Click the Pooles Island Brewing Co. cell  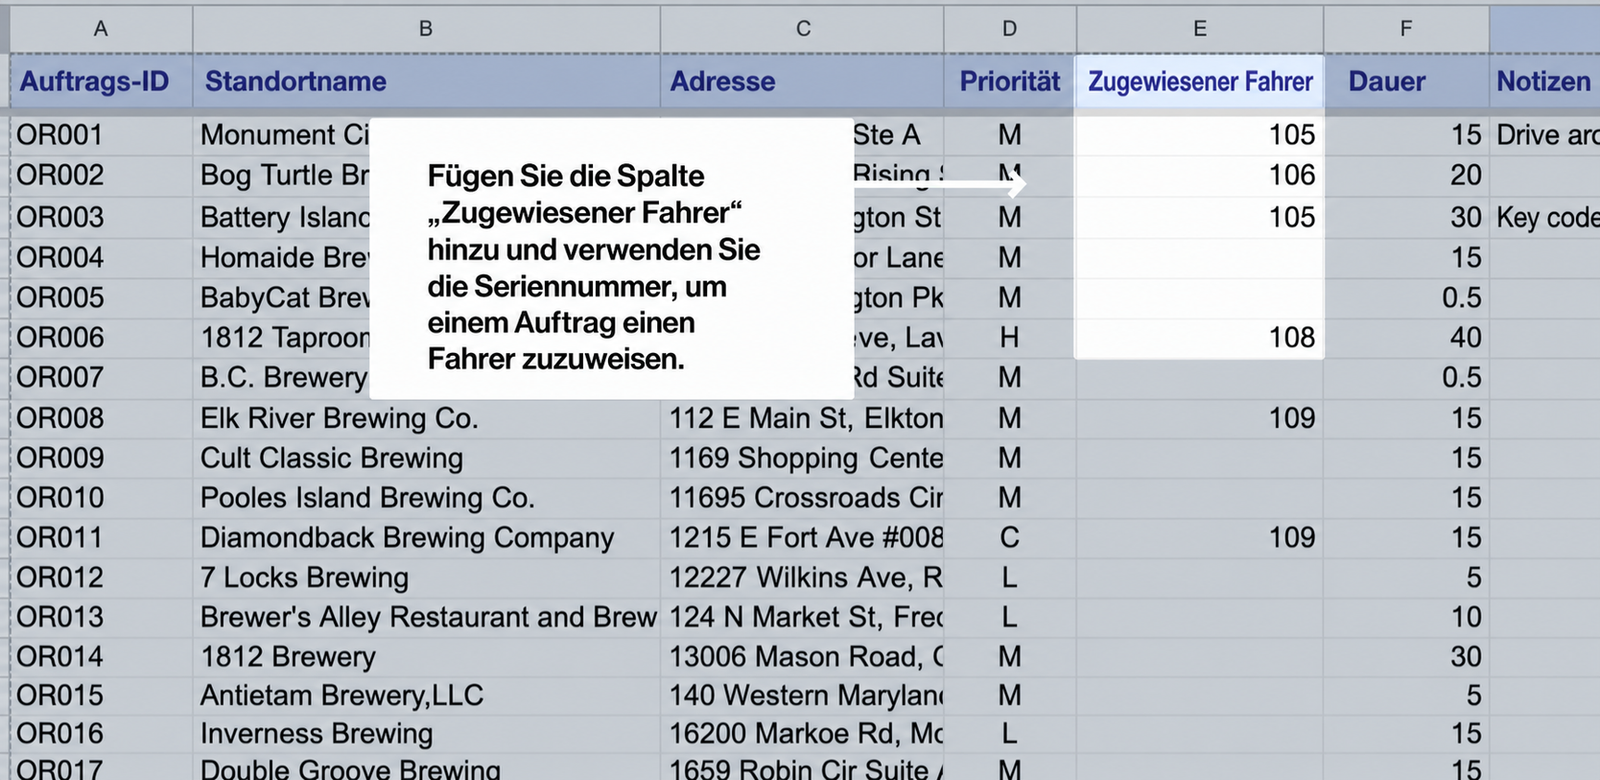pos(426,498)
